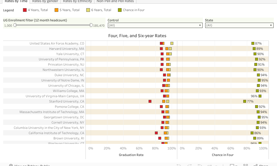Click the red 4 Years, Total legend swatch
This screenshot has height=166, width=277.
point(25,10)
